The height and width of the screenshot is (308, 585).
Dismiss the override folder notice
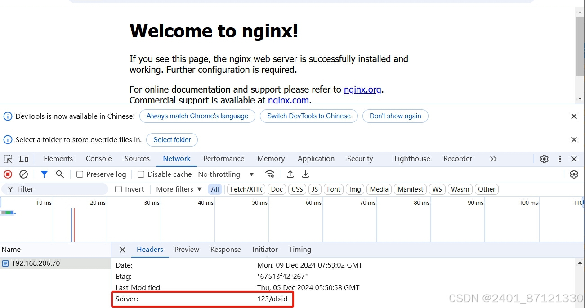pyautogui.click(x=574, y=140)
